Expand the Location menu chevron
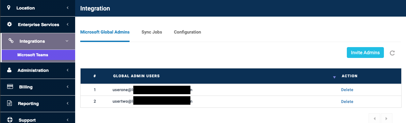Viewport: 406px width, 123px height. (68, 8)
